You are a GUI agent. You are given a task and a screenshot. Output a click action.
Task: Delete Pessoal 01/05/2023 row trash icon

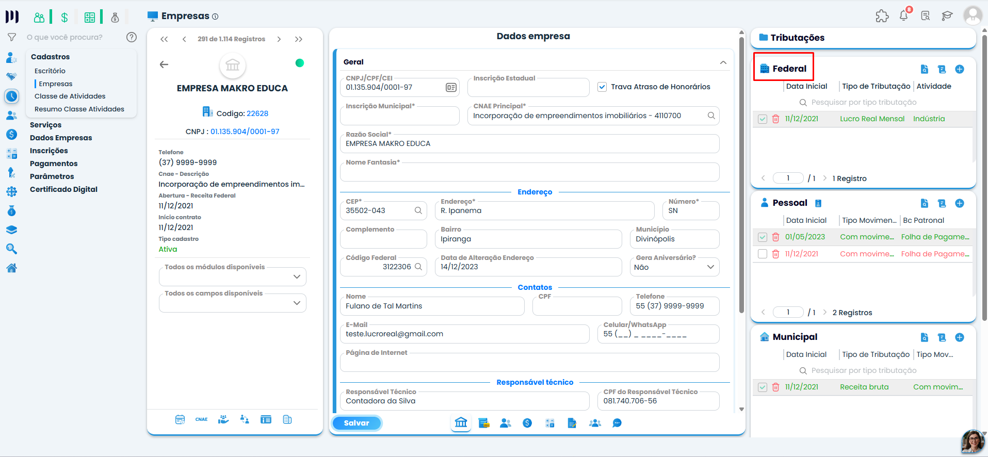775,237
